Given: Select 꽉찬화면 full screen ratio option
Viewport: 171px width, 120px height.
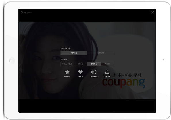Looking at the screenshot, I should point(101,53).
